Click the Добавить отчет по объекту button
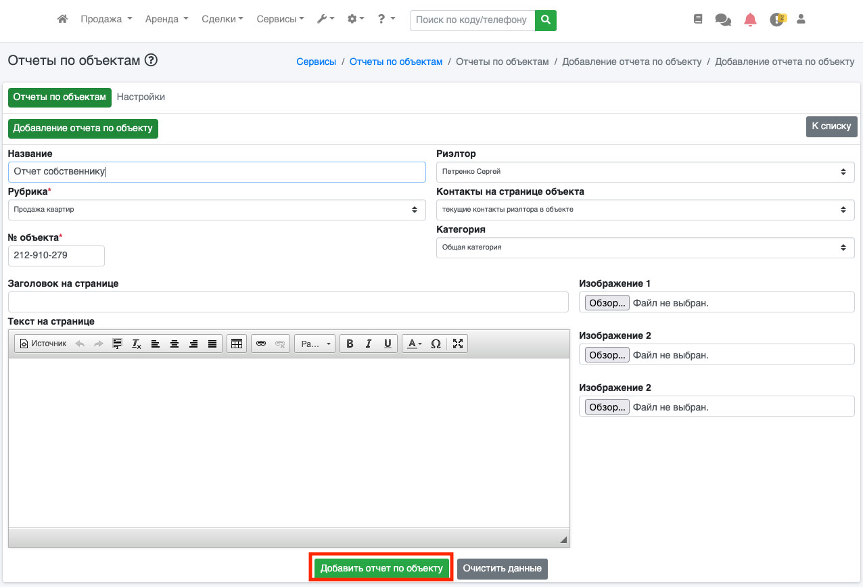863x587 pixels. point(381,568)
